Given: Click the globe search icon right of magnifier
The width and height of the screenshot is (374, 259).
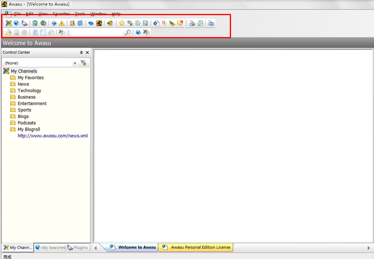Looking at the screenshot, I should (x=138, y=32).
